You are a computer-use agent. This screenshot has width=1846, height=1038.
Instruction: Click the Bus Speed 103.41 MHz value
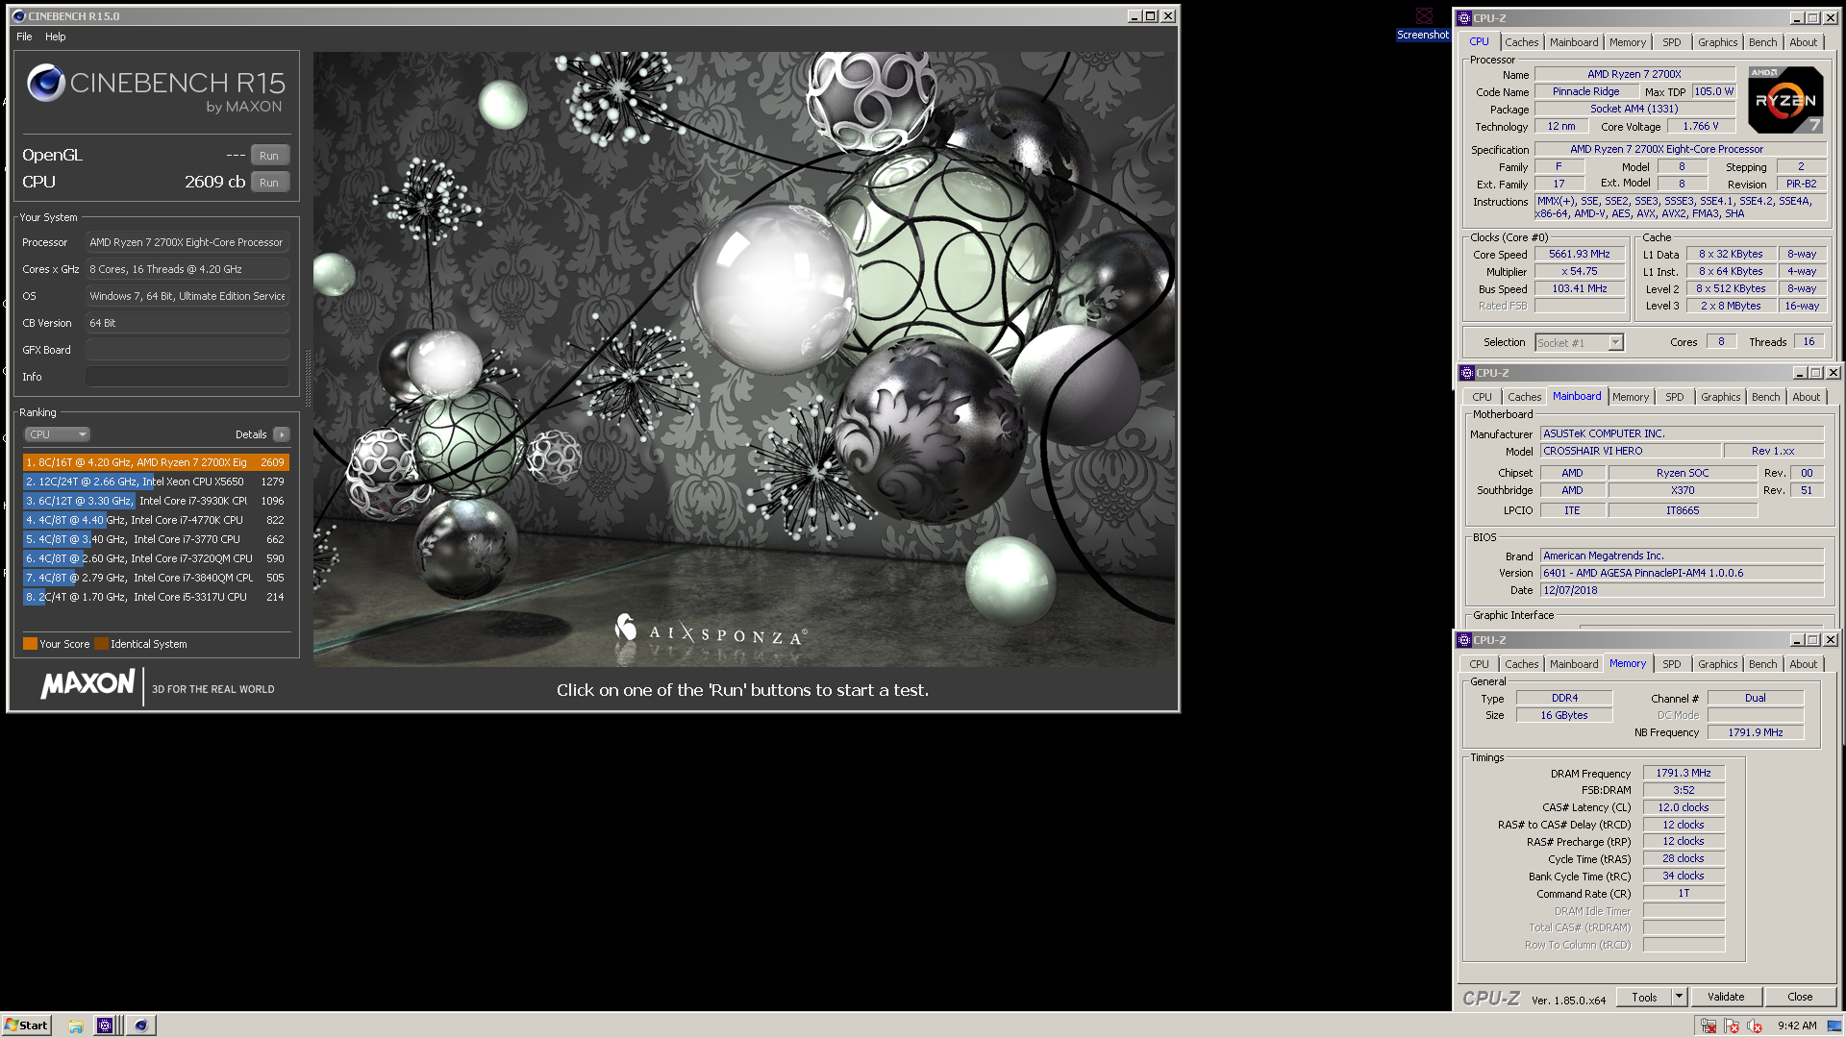(x=1579, y=288)
